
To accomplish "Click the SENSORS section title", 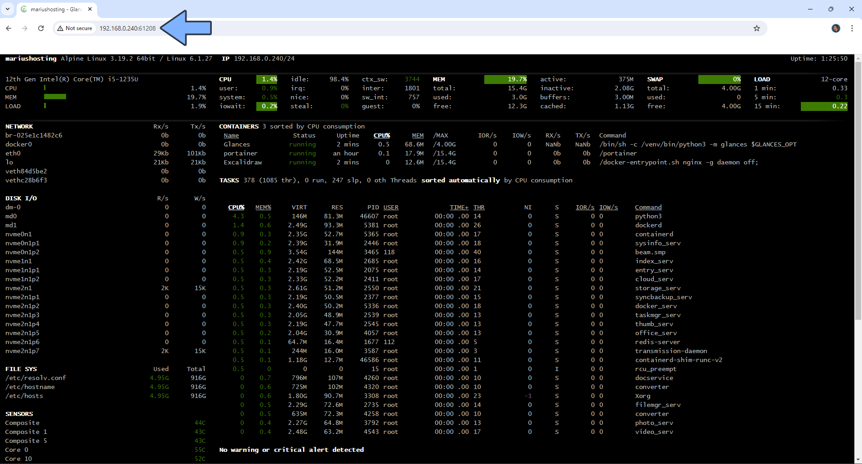I will pyautogui.click(x=19, y=414).
